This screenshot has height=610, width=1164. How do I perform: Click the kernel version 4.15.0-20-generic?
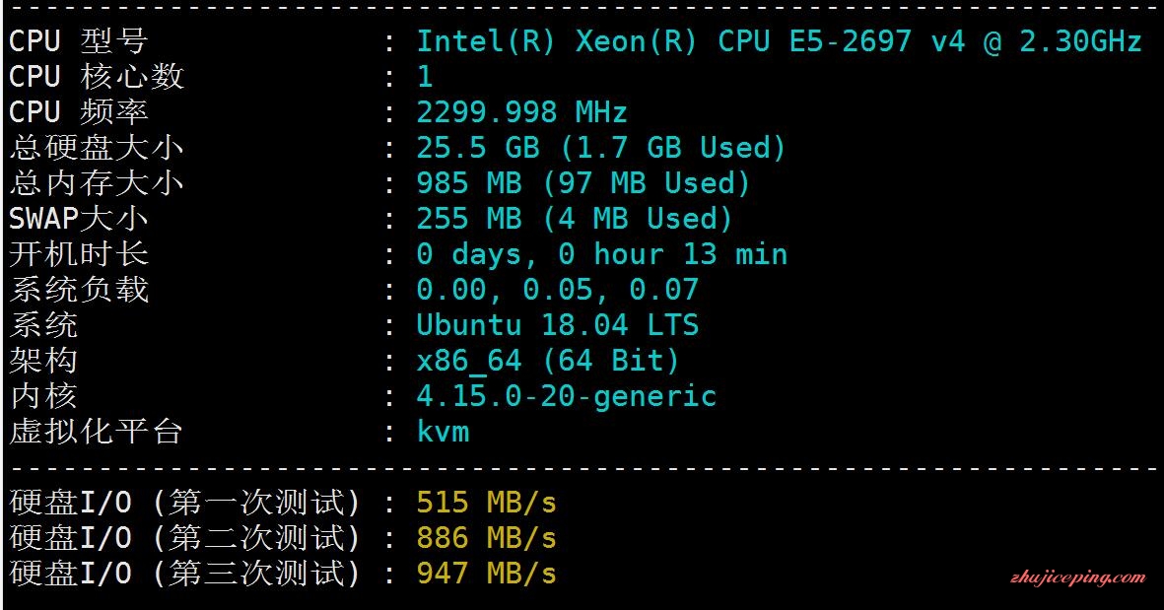click(567, 396)
